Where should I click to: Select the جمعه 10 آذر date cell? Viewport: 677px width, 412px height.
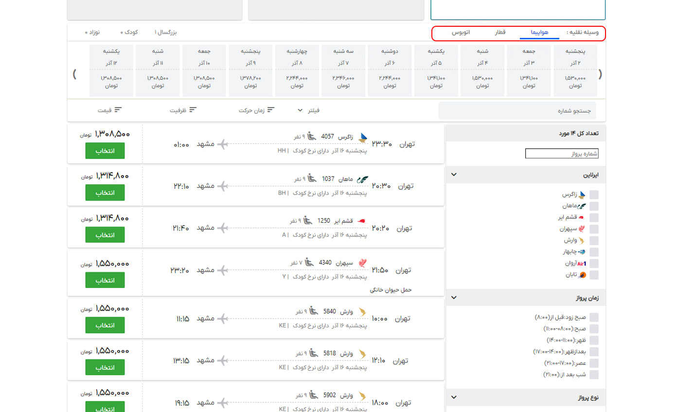(204, 71)
